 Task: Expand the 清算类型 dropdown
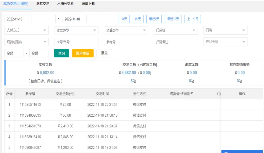tap(126, 30)
